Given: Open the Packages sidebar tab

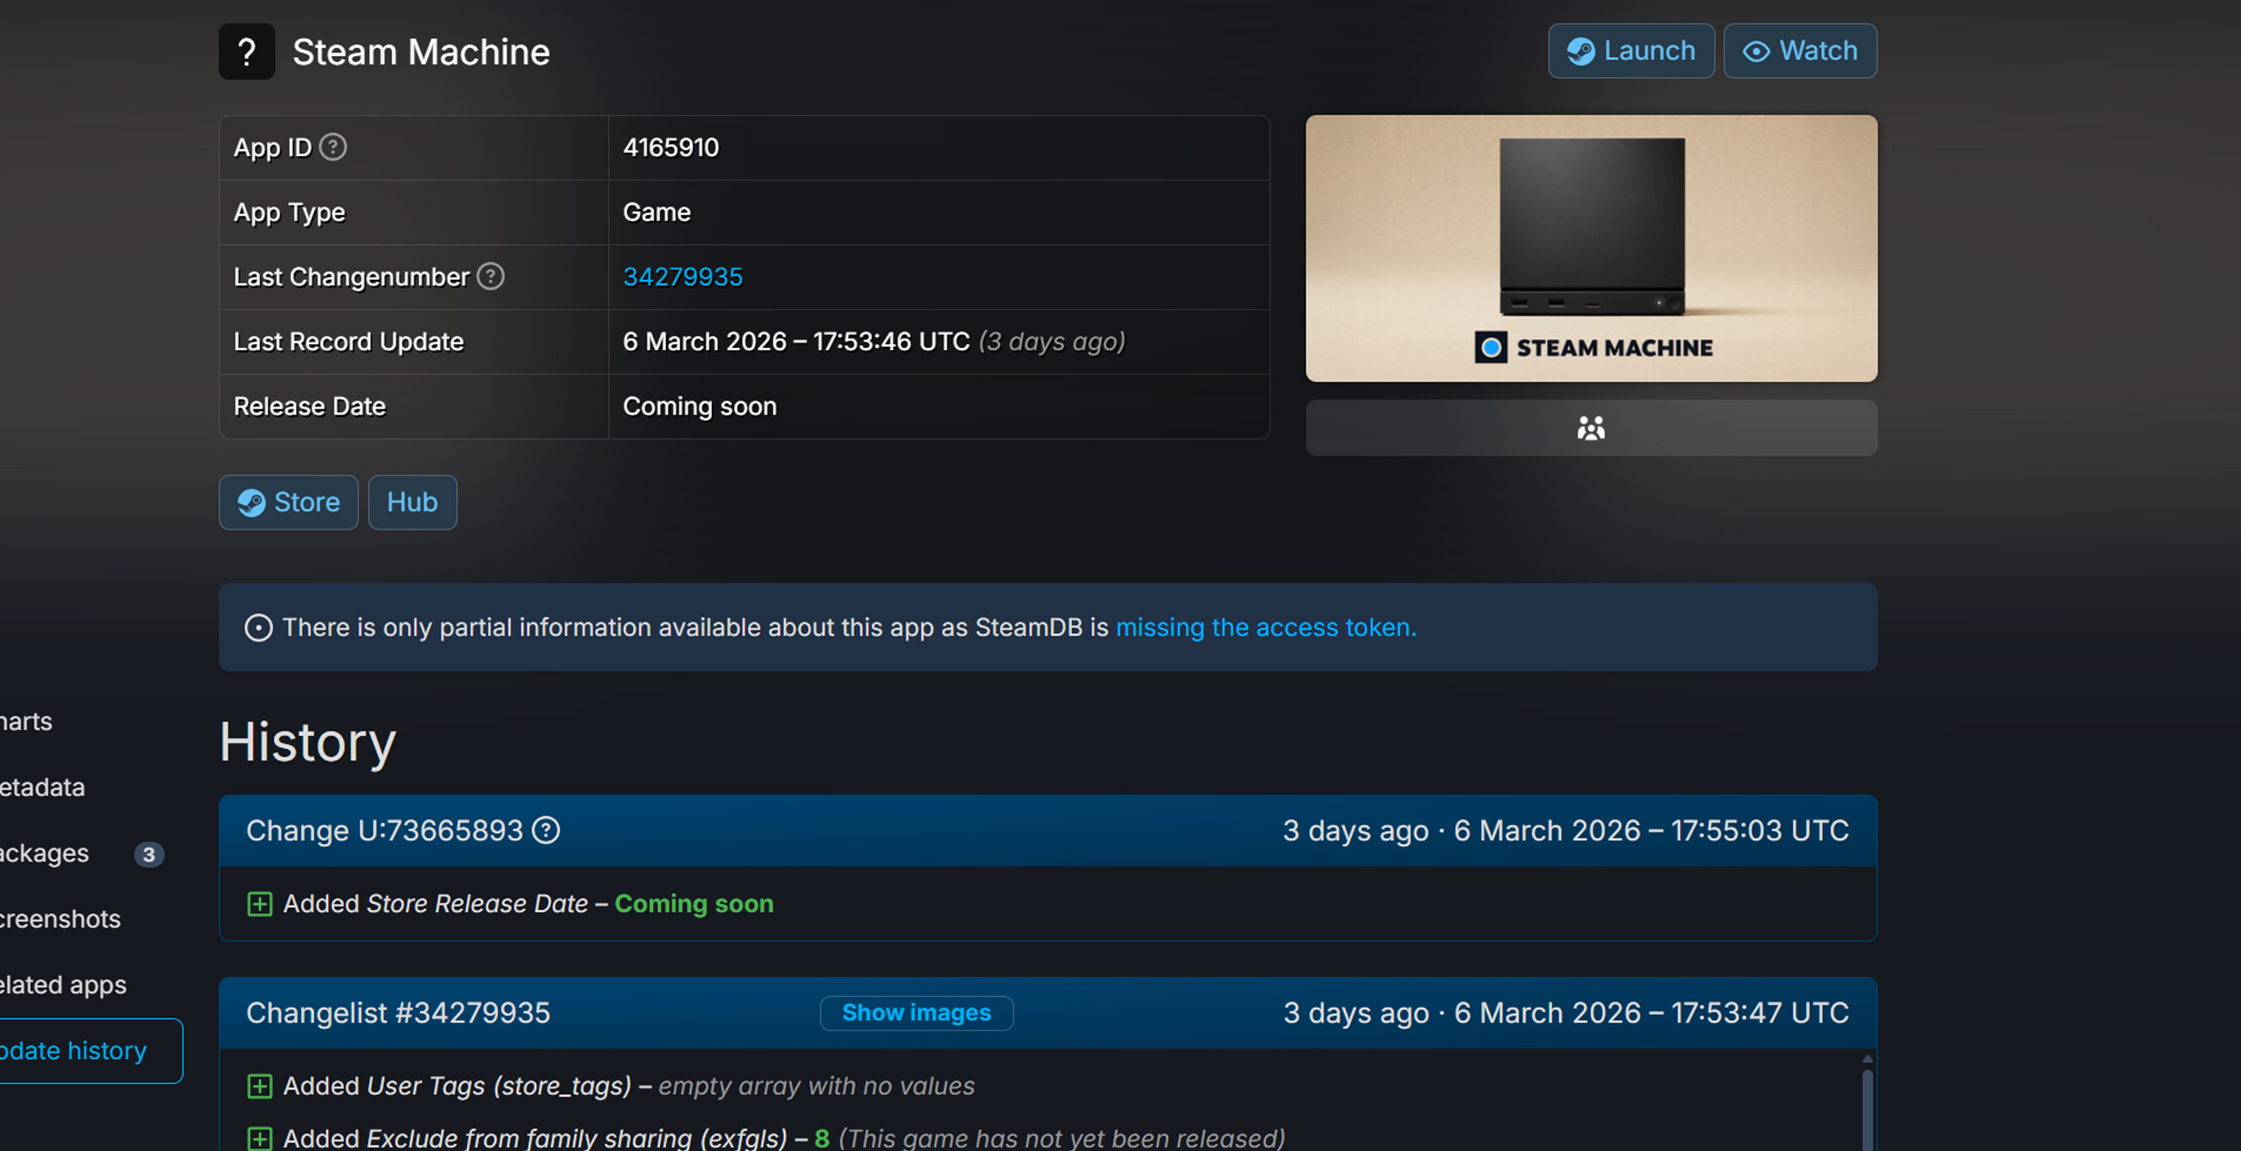Looking at the screenshot, I should tap(44, 854).
